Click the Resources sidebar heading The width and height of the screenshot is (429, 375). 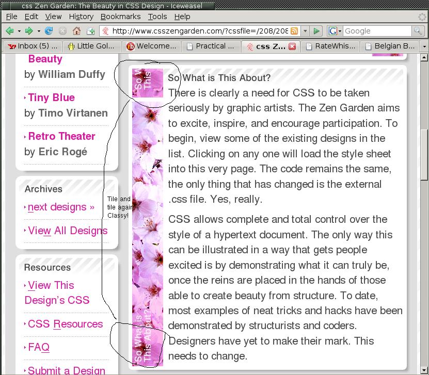47,267
